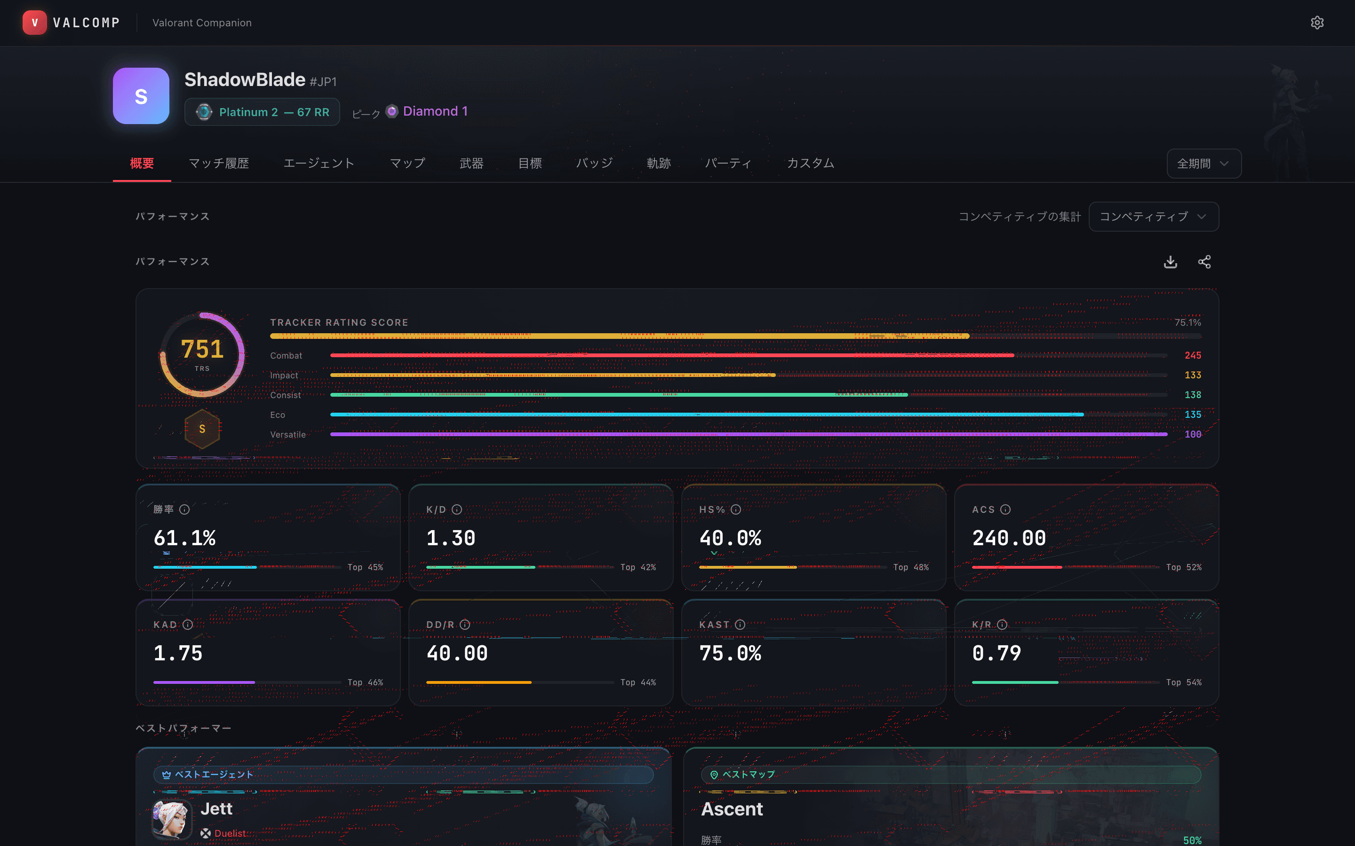Click the Top 52% label on ACS
This screenshot has width=1355, height=846.
pos(1184,567)
